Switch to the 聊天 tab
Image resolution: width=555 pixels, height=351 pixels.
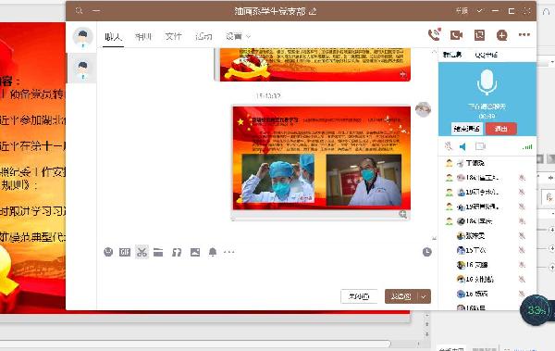[113, 36]
